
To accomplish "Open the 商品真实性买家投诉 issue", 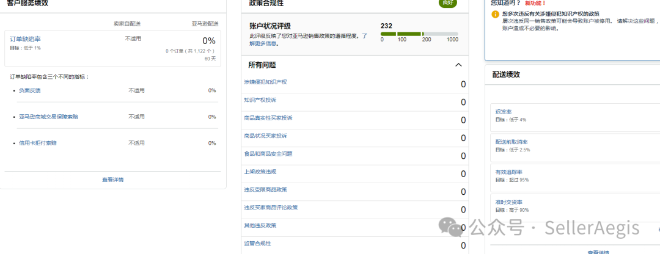I will tap(268, 118).
